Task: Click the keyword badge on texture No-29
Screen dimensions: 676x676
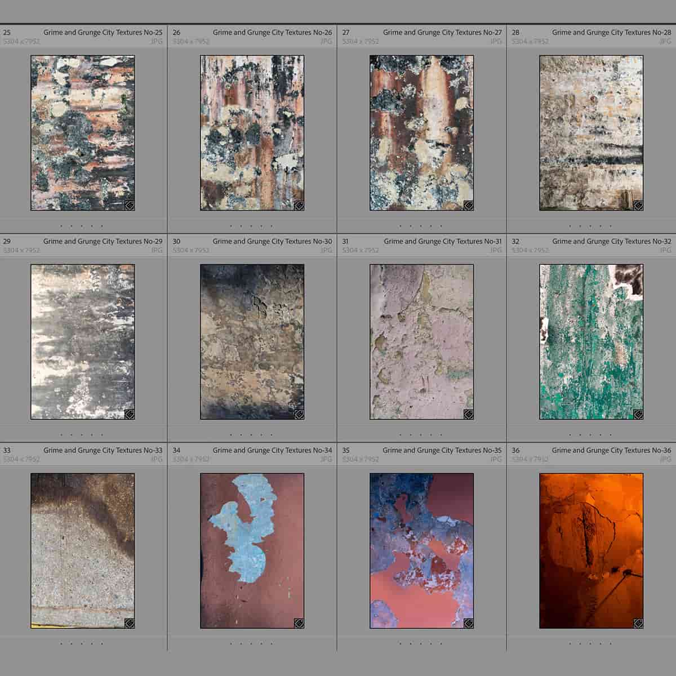Action: click(130, 413)
